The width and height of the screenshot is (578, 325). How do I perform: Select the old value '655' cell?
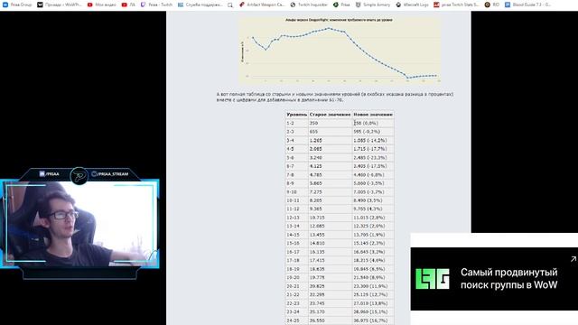click(330, 132)
